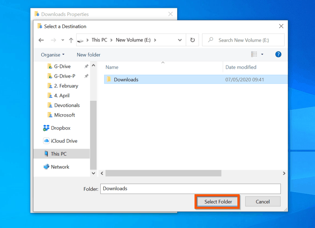
Task: Go up one folder level
Action: (x=71, y=40)
